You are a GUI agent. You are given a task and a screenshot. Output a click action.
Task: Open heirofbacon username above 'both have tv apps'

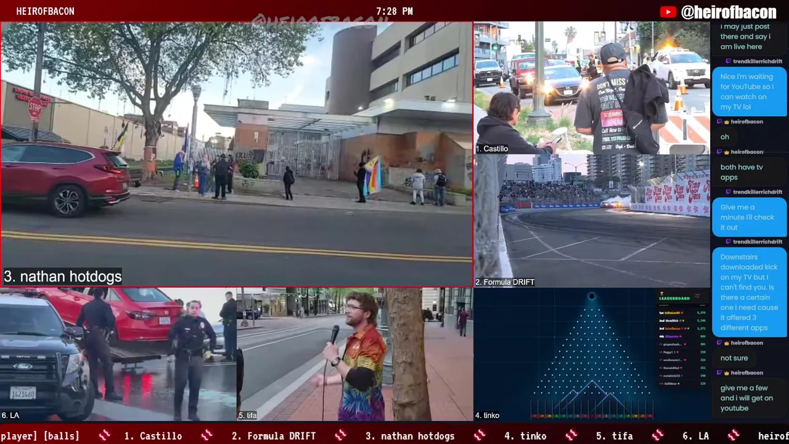[746, 152]
